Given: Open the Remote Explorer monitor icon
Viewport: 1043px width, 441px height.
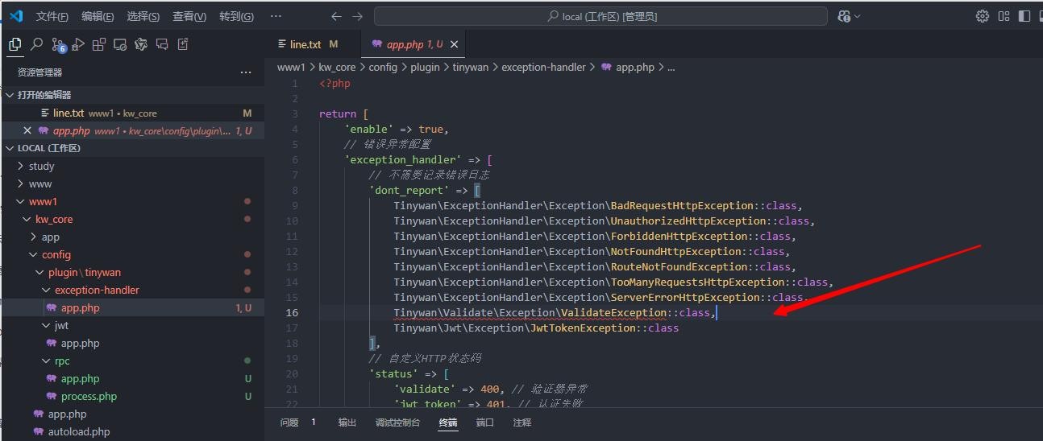Looking at the screenshot, I should (120, 45).
